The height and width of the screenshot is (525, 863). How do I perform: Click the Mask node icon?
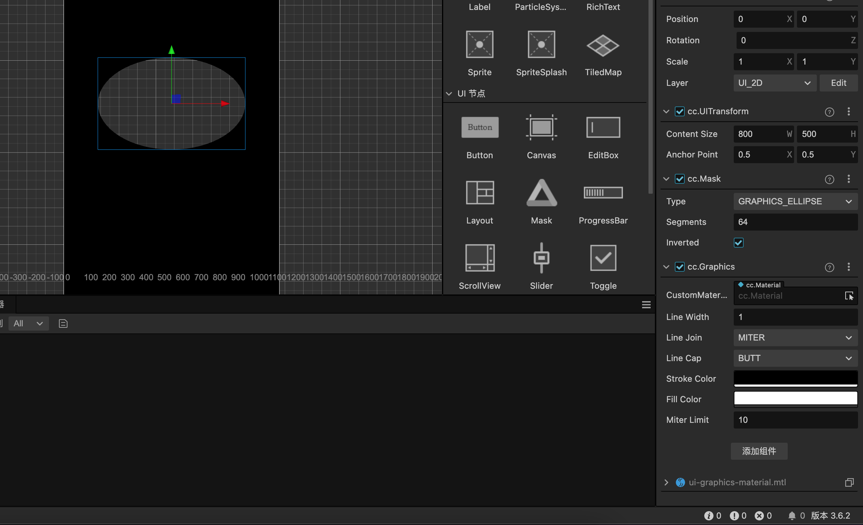[x=541, y=193]
